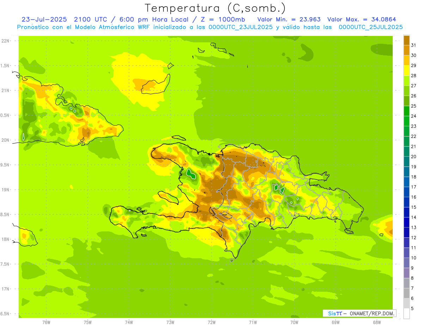Click the color bar label "16"
This screenshot has height=327, width=423.
pyautogui.click(x=414, y=197)
